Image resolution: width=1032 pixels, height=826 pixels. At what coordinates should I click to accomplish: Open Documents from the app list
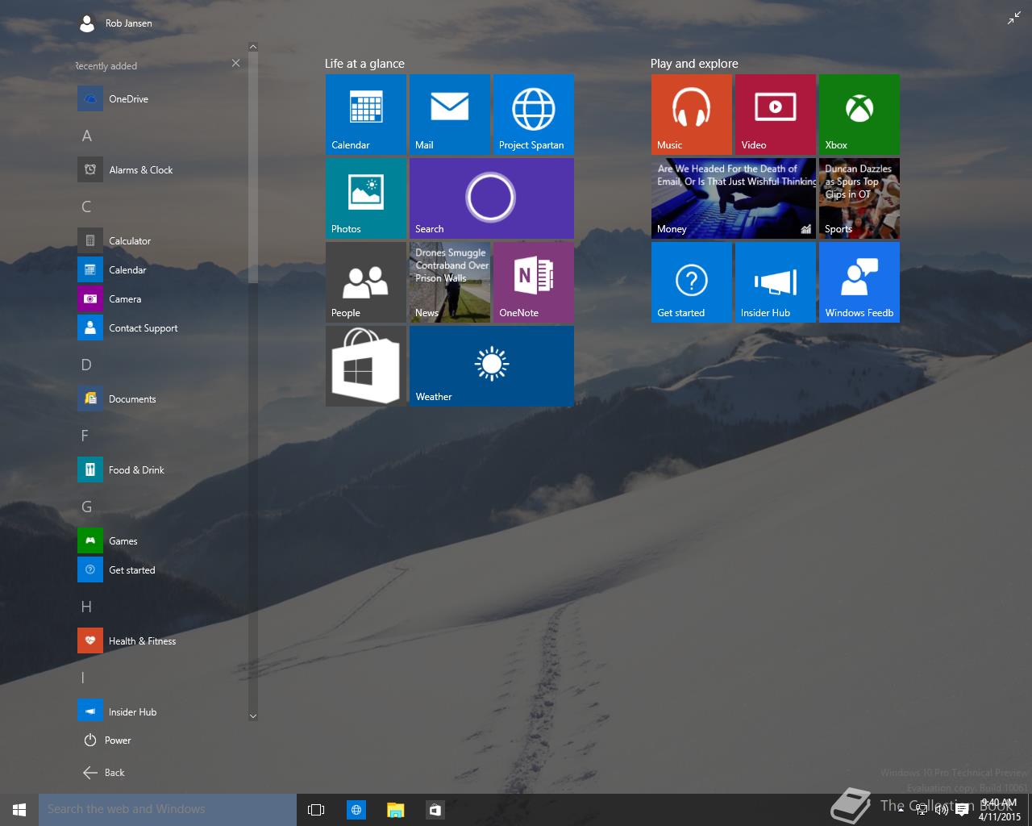click(160, 399)
